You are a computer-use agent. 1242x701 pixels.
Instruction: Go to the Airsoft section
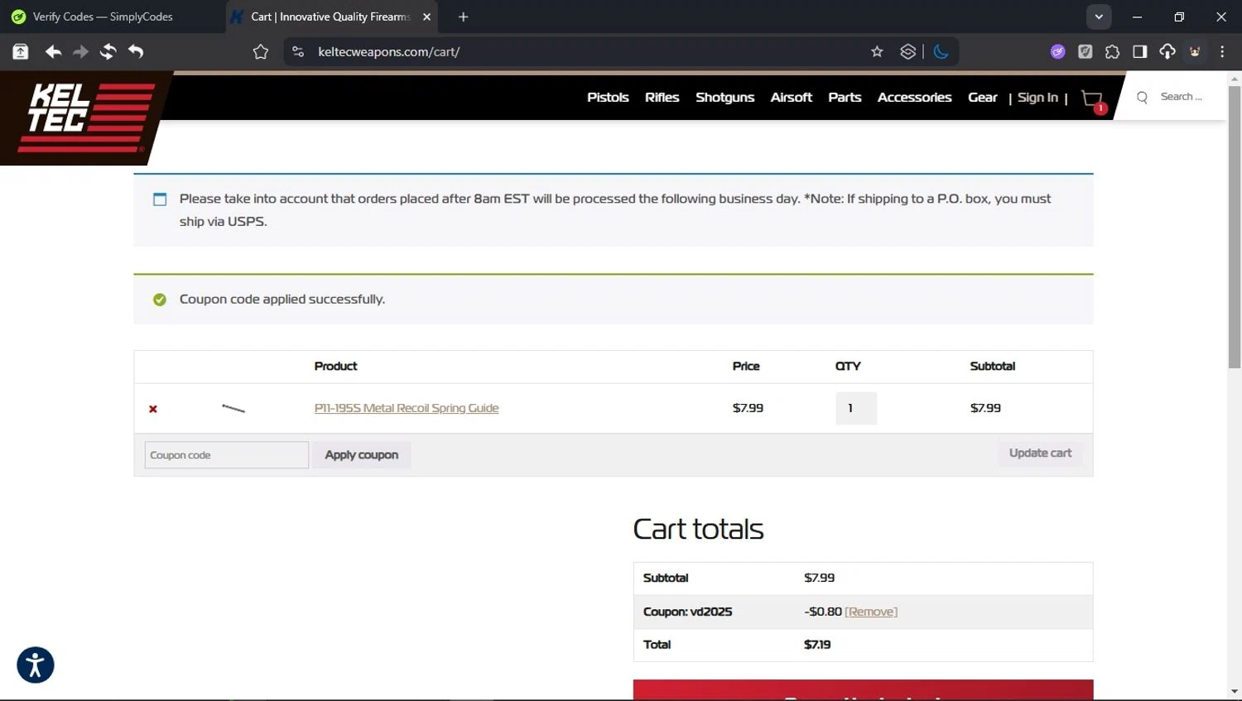[x=791, y=98]
